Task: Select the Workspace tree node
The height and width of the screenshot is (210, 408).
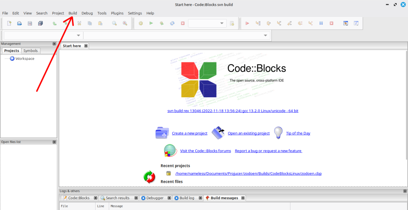Action: tap(25, 59)
